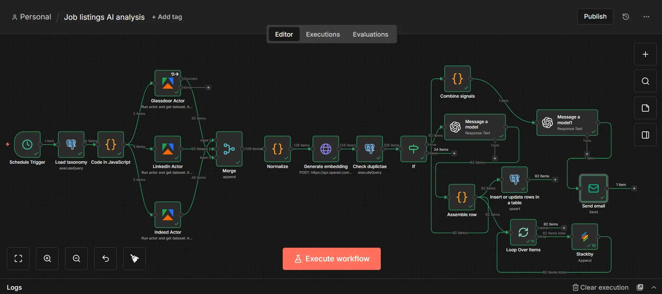Zoom in on the canvas
This screenshot has height=294, width=662.
pyautogui.click(x=47, y=258)
